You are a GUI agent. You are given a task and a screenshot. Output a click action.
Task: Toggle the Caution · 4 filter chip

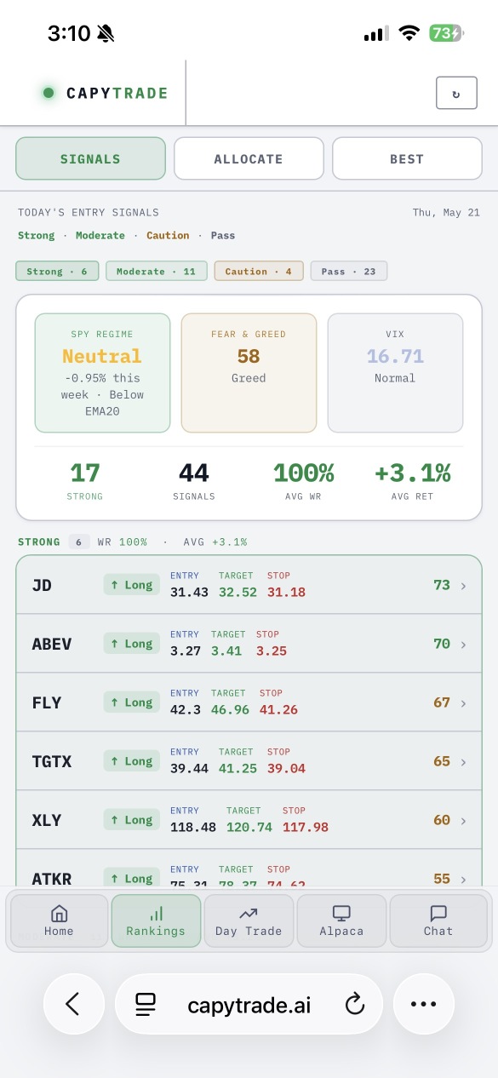click(x=259, y=272)
